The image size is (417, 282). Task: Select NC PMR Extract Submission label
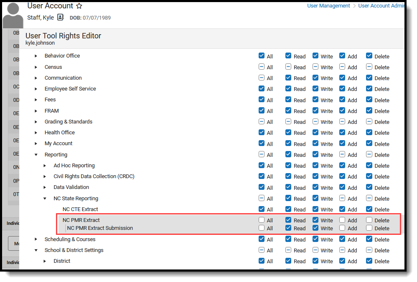[100, 228]
